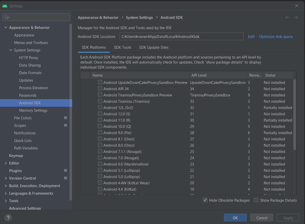The image size is (305, 224).
Task: Check the Android 10.0 (Q) checkbox
Action: click(x=100, y=126)
